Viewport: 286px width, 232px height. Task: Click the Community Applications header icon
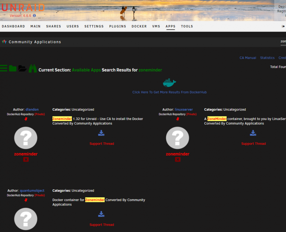click(x=4, y=42)
